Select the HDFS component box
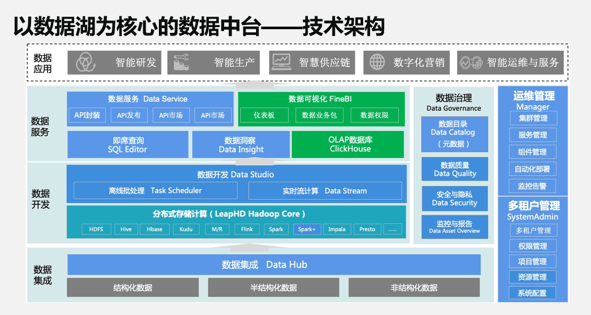 pos(96,229)
